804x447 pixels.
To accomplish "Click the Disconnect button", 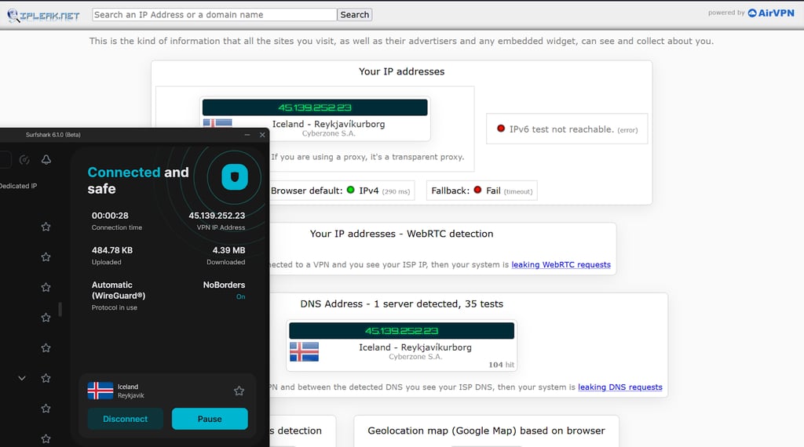I will click(x=125, y=419).
